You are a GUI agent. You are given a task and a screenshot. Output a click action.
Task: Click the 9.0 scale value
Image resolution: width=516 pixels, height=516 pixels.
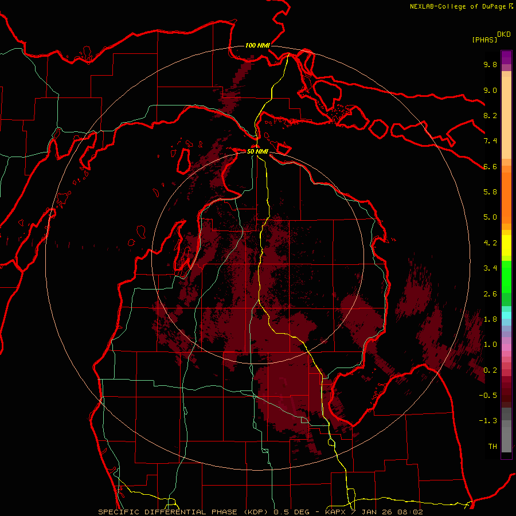(490, 90)
